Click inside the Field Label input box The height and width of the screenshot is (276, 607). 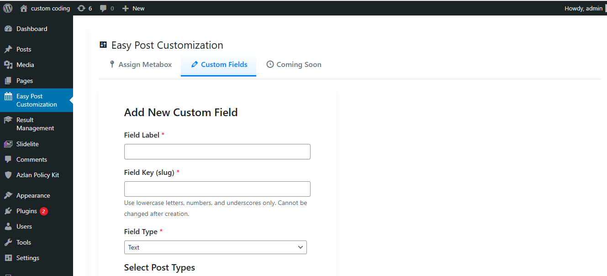[x=217, y=151]
